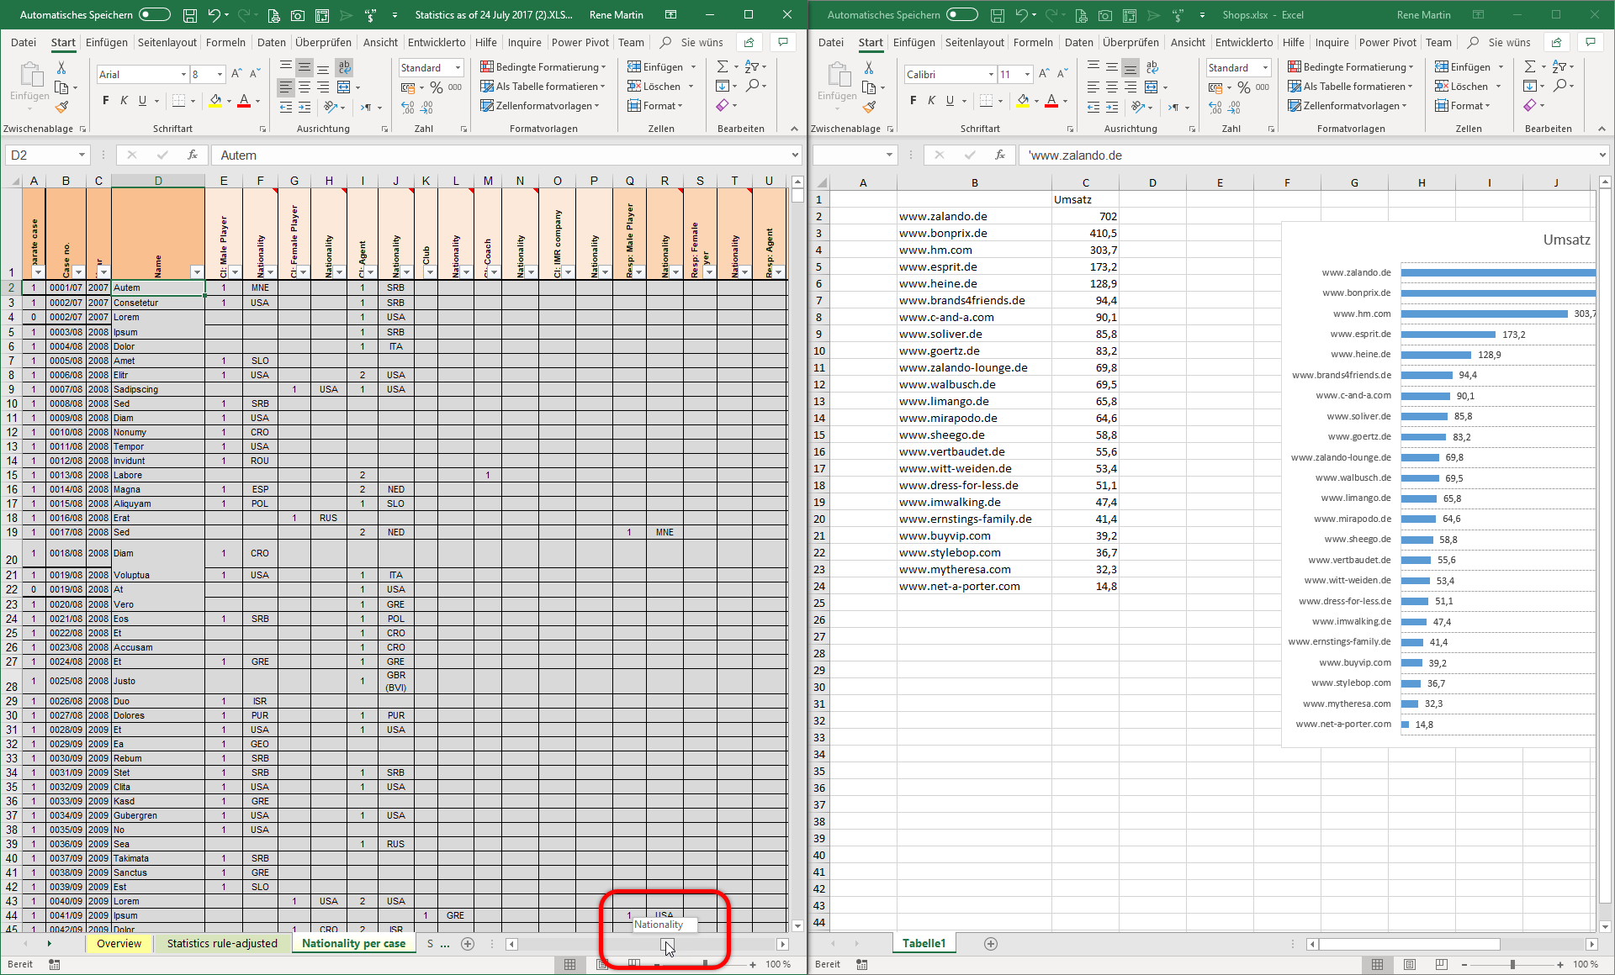This screenshot has width=1615, height=975.
Task: Toggle Automatisches Speichern in Shops.xlsx window
Action: (962, 14)
